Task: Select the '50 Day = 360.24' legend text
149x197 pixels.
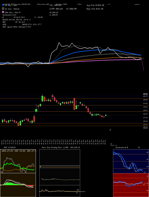Action: (13, 9)
